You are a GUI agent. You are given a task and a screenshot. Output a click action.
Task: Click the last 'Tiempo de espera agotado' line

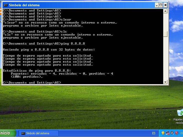[48, 65]
